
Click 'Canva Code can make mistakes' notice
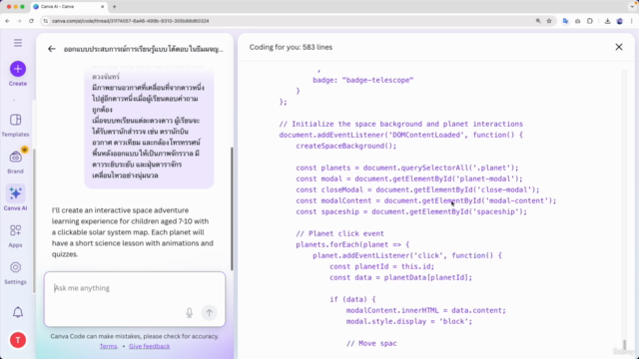tap(135, 336)
